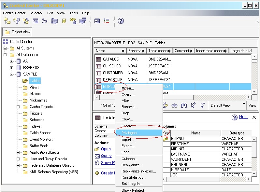Click the HIREDATE column name cell

tap(196, 170)
